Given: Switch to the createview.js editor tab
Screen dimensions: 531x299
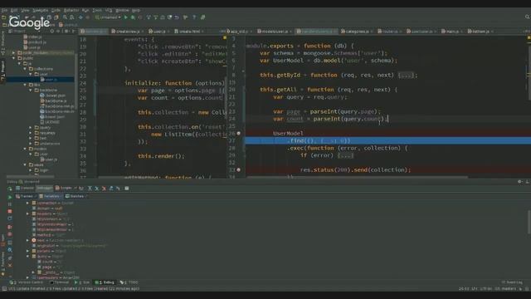Looking at the screenshot, I should [127, 32].
